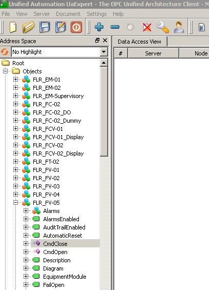Refresh the Address Space with orange arrows icon

5,52
